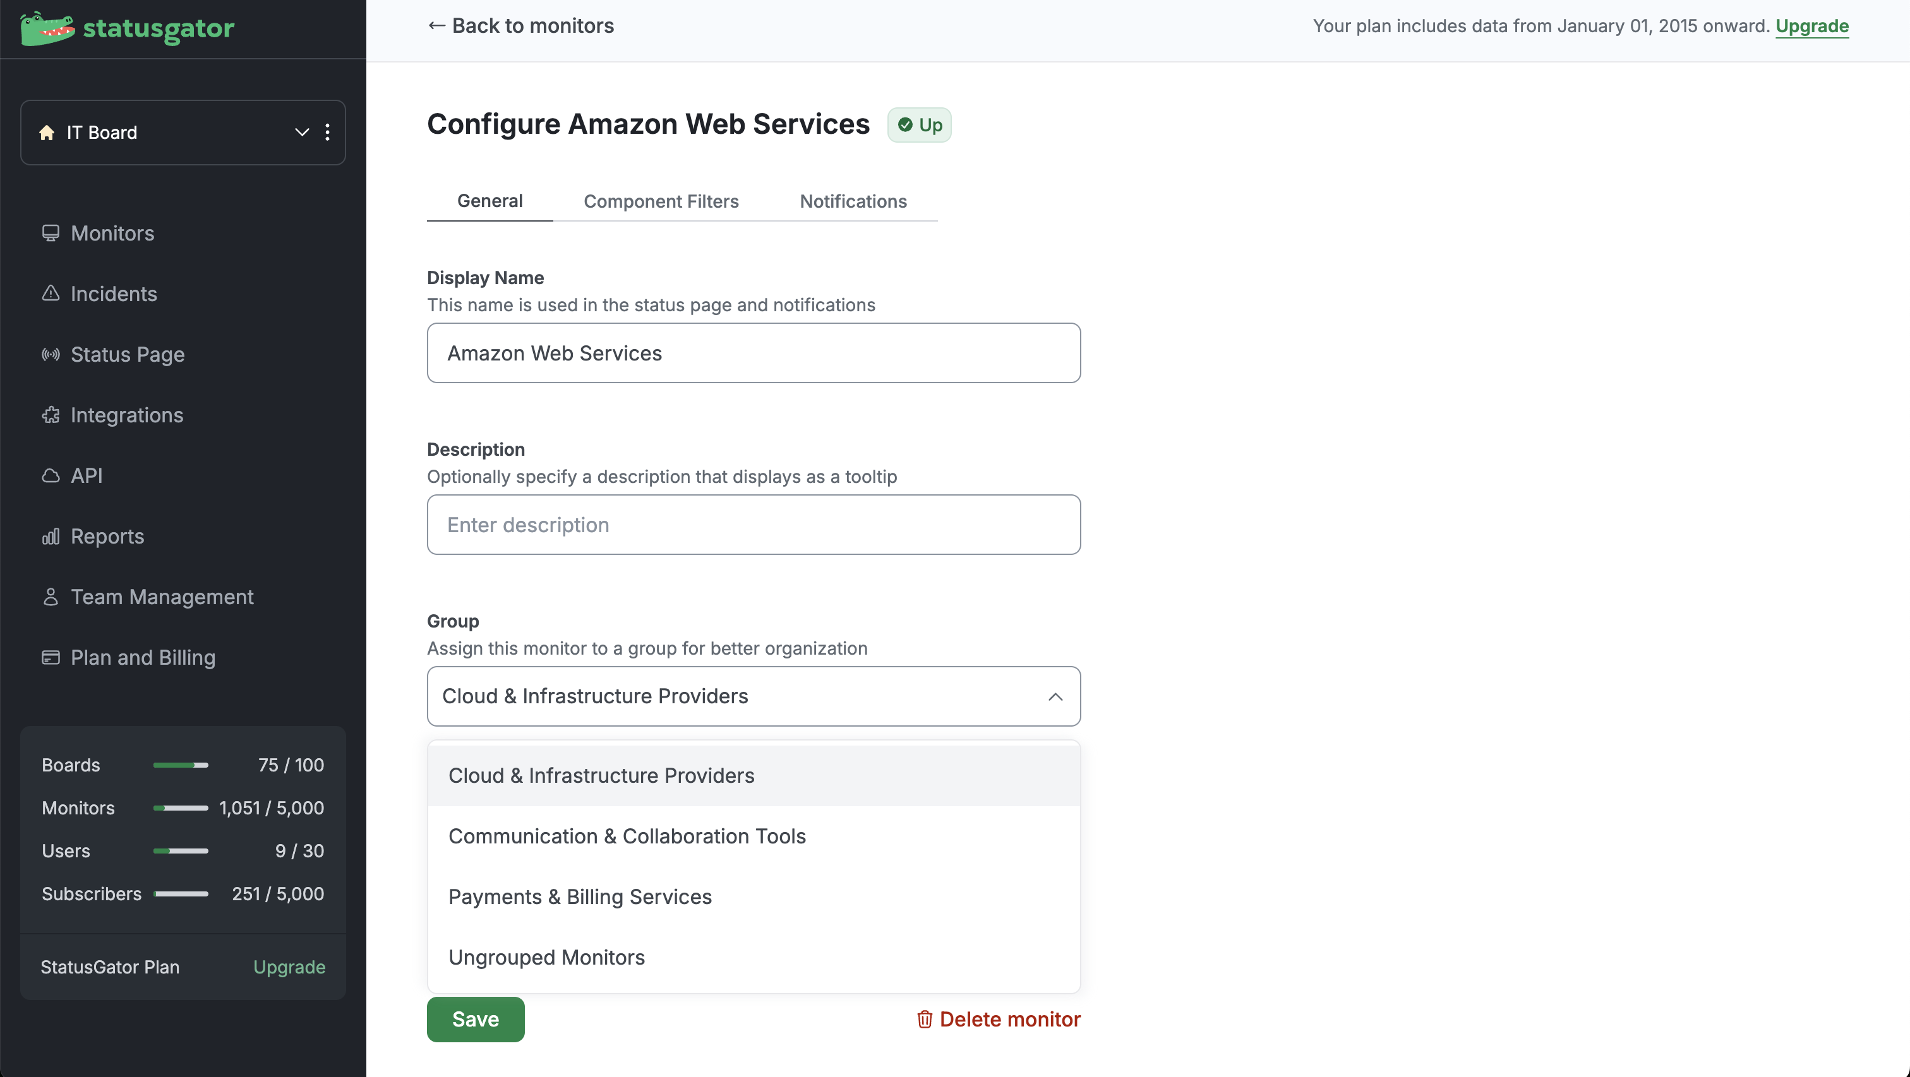The image size is (1910, 1077).
Task: Click the Delete monitor link
Action: click(x=999, y=1019)
